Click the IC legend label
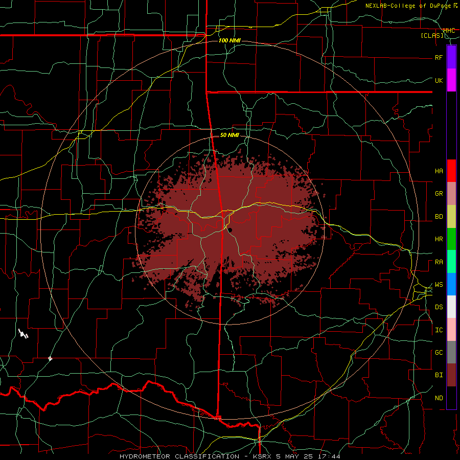The width and height of the screenshot is (460, 460). click(439, 330)
